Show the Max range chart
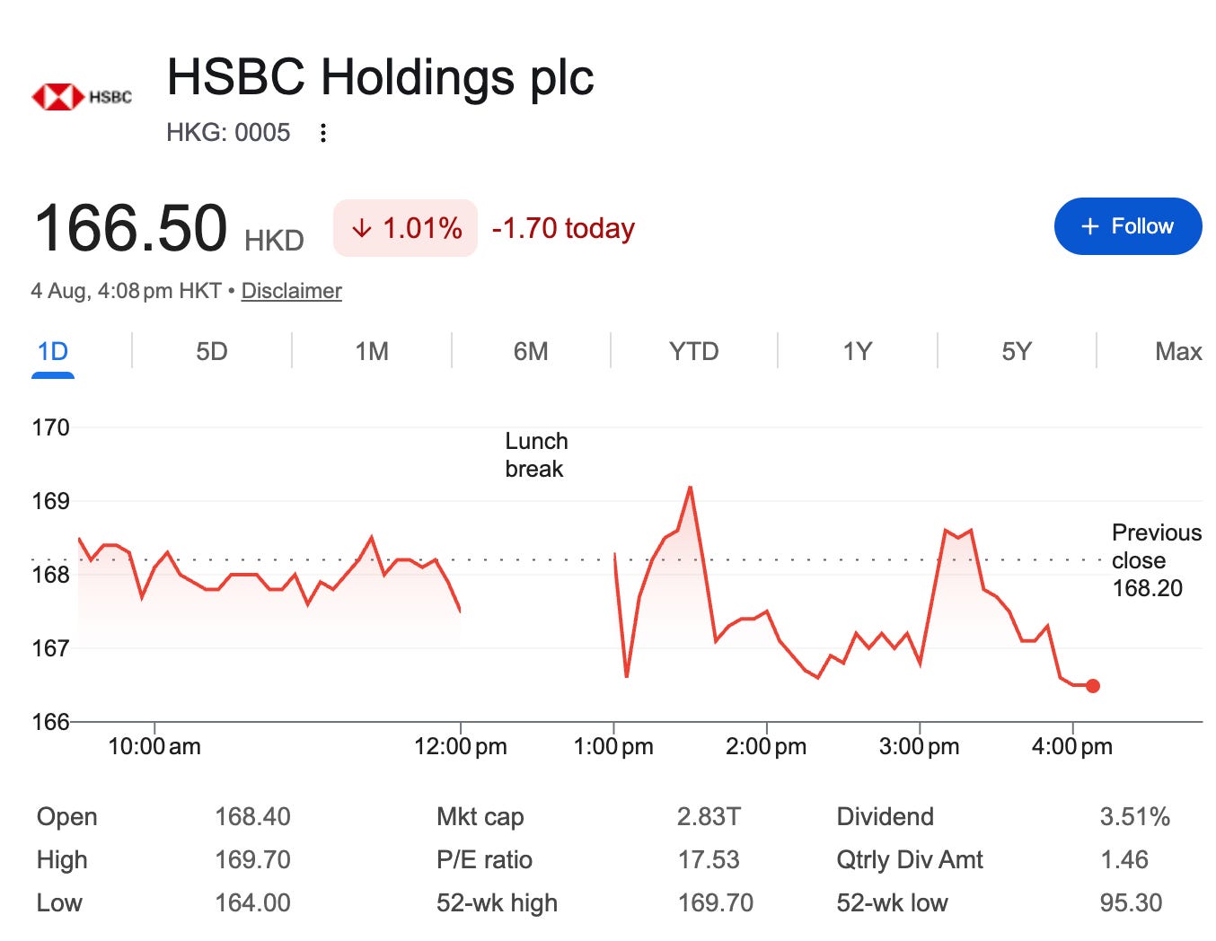Image resolution: width=1216 pixels, height=941 pixels. coord(1178,351)
